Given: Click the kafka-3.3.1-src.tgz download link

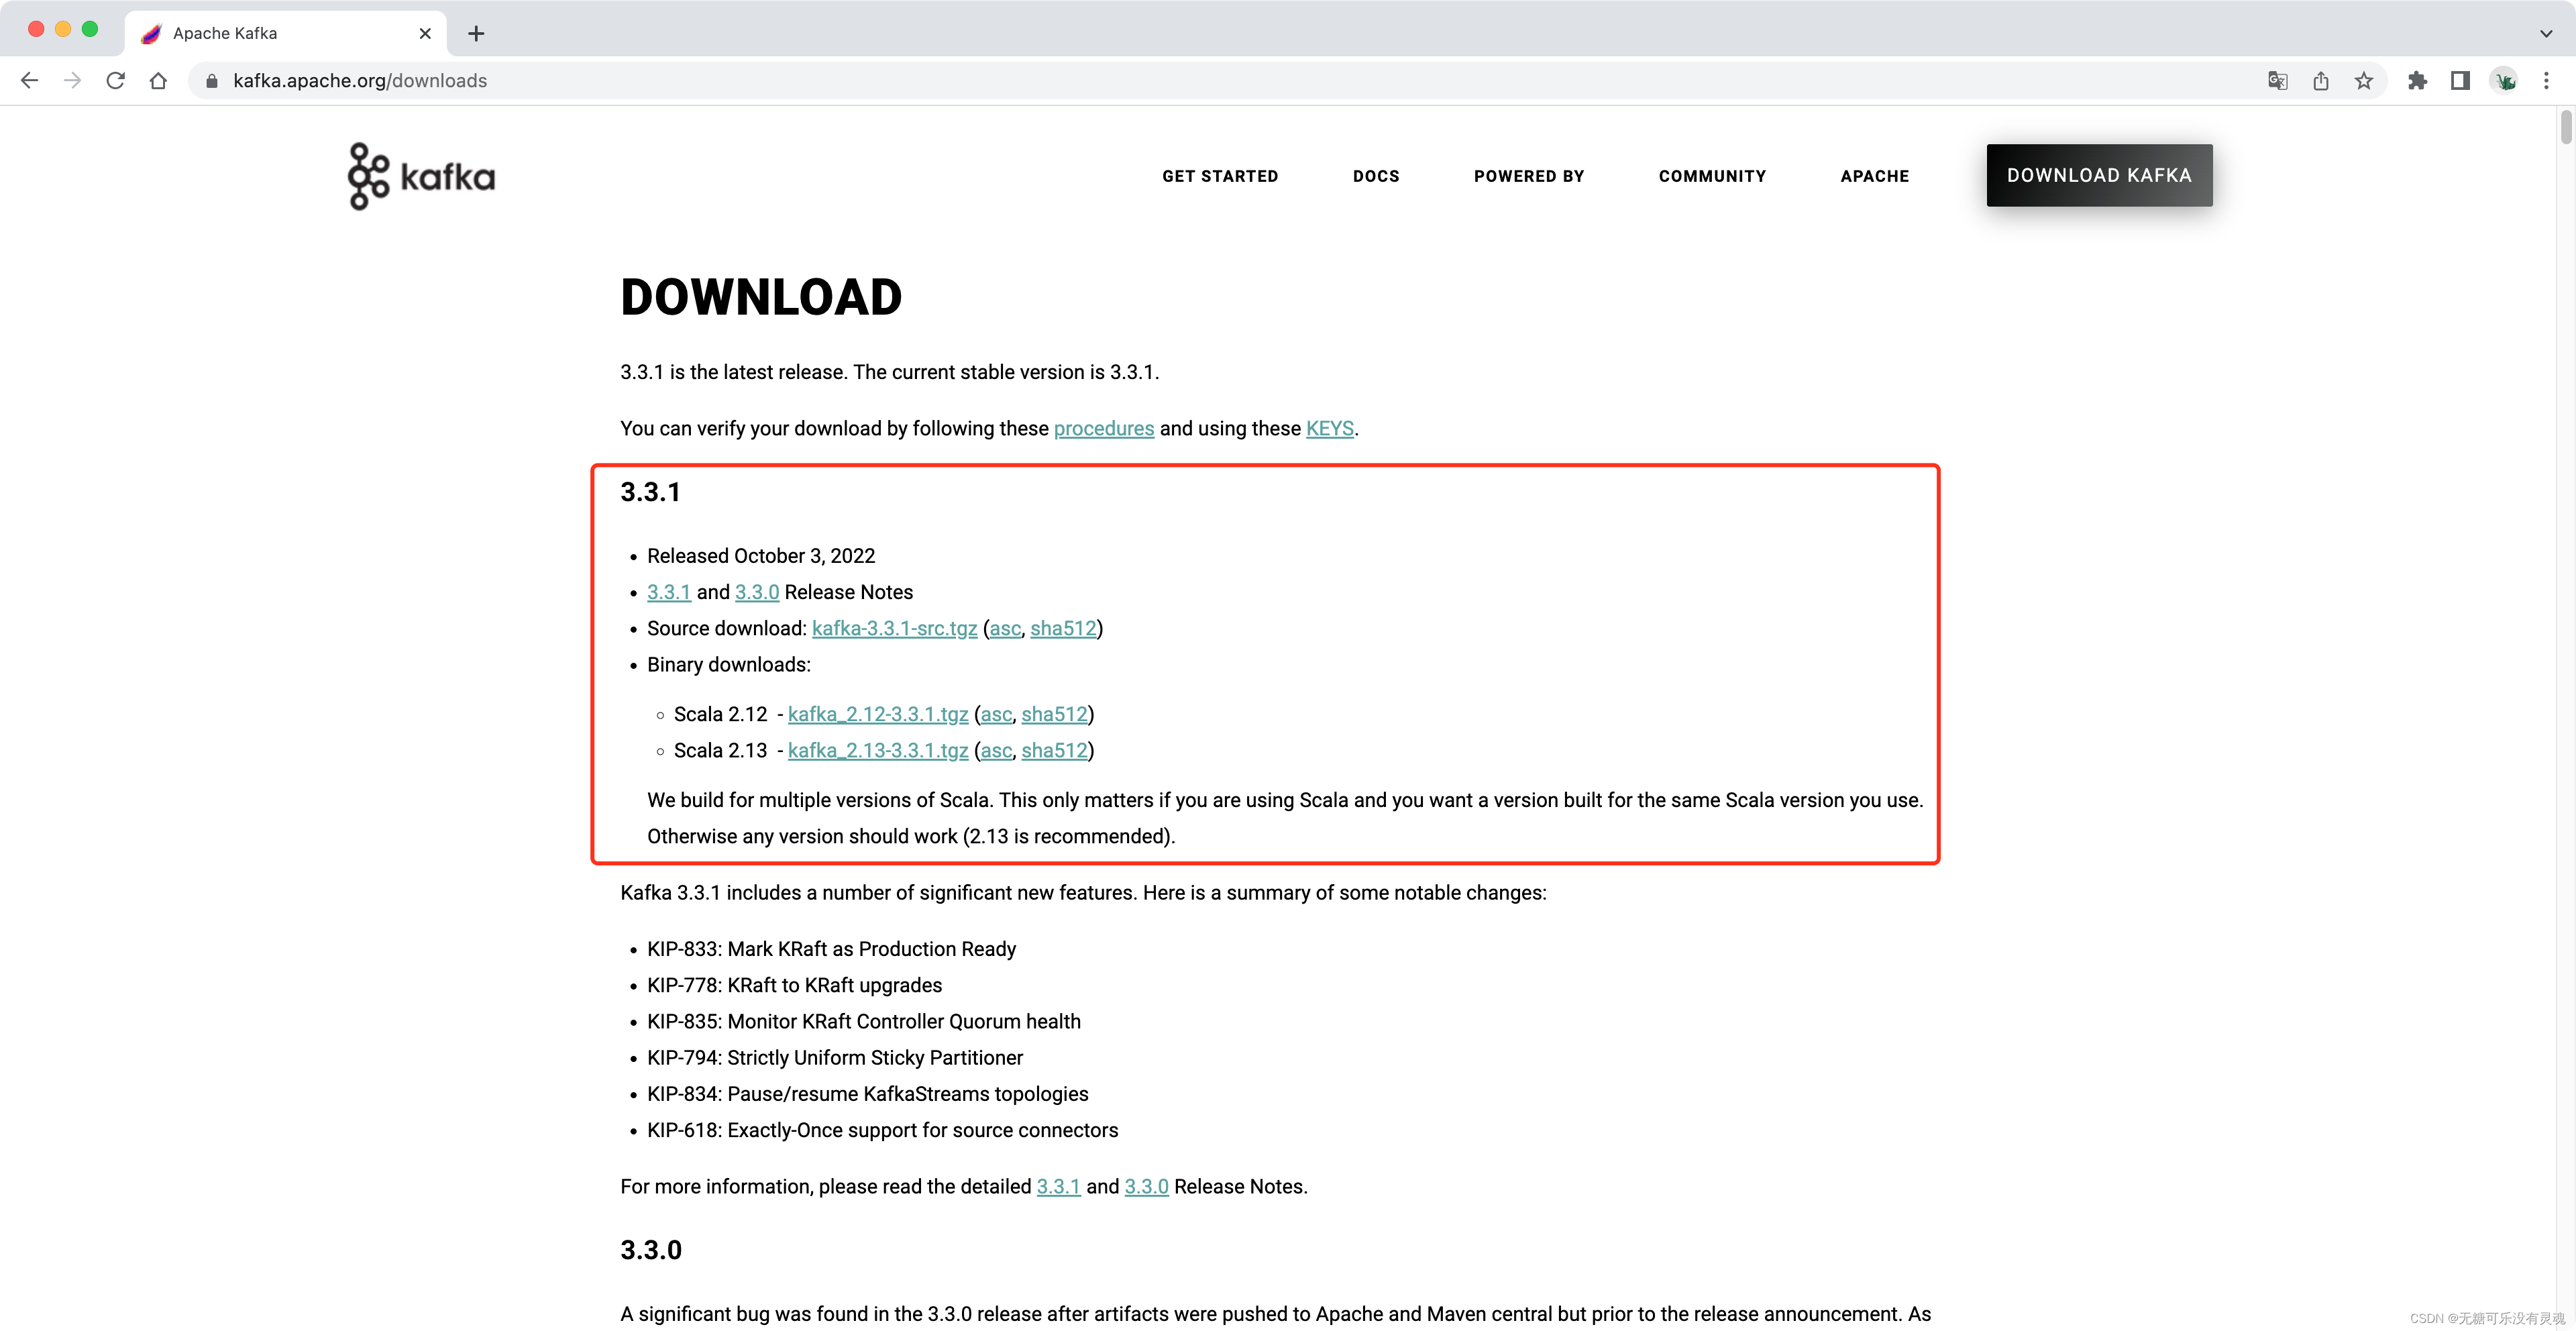Looking at the screenshot, I should click(x=894, y=628).
